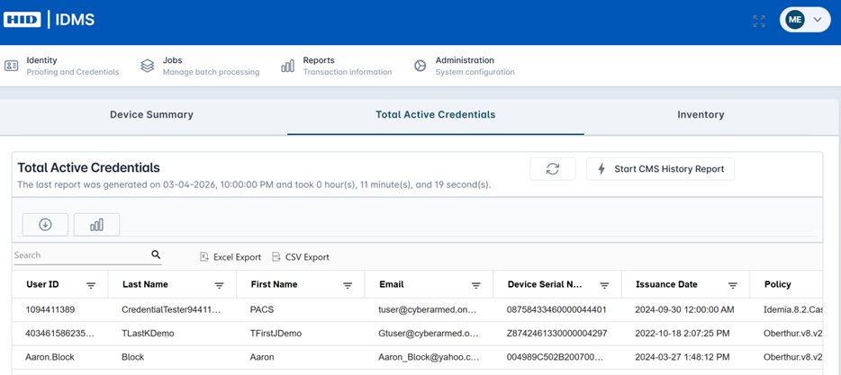
Task: Sort by Device Serial N... column header
Action: 545,284
